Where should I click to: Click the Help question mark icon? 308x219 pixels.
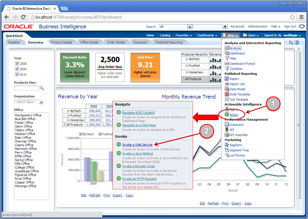click(297, 42)
